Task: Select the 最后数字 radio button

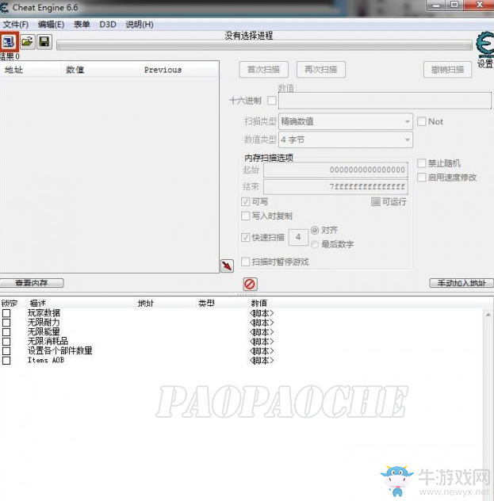Action: point(315,244)
